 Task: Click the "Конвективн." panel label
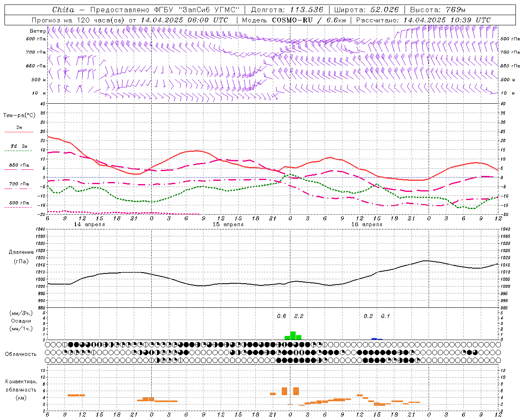point(21,382)
